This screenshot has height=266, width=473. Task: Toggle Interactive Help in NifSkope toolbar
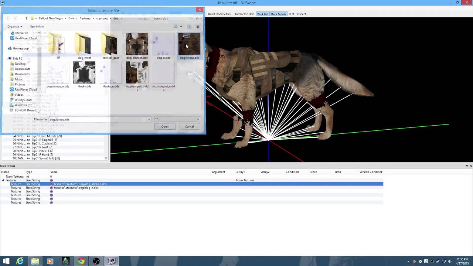pos(245,14)
